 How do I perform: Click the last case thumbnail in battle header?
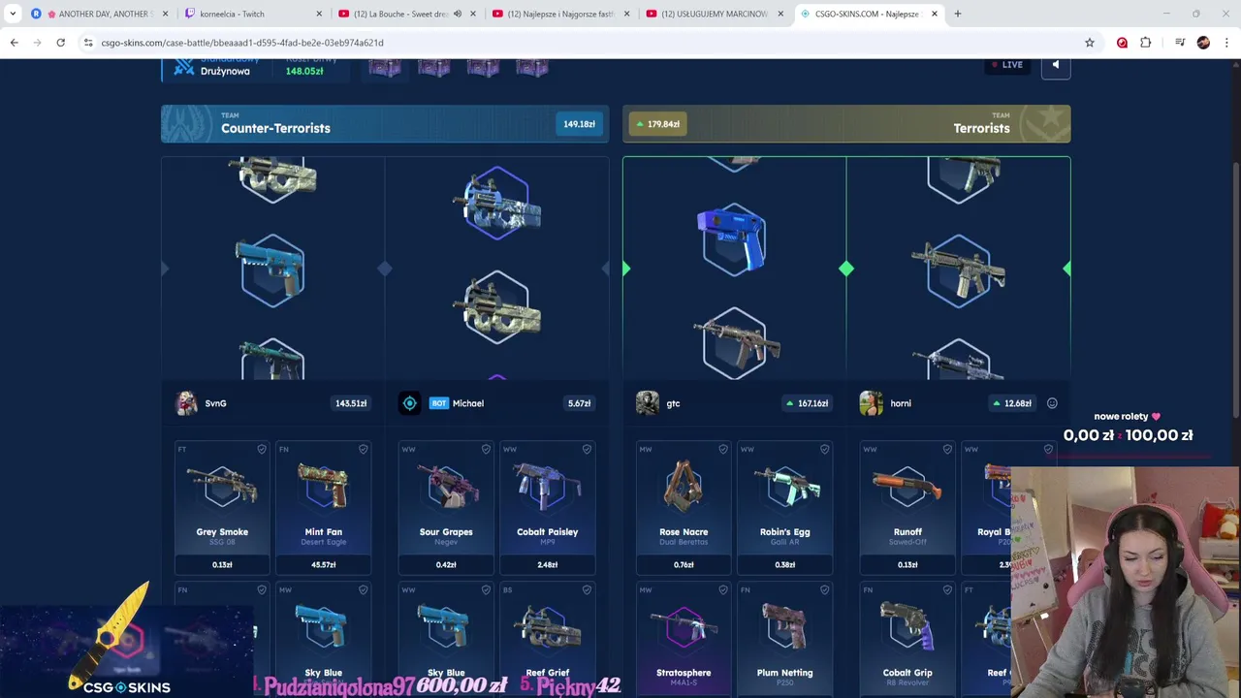pyautogui.click(x=531, y=67)
